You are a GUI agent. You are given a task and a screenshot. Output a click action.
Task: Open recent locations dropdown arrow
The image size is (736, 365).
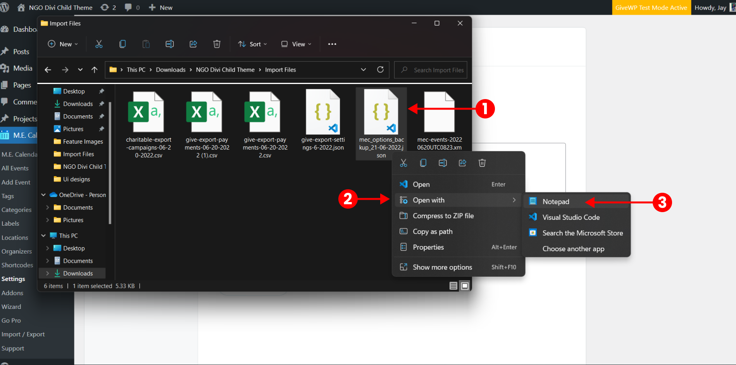click(x=80, y=70)
